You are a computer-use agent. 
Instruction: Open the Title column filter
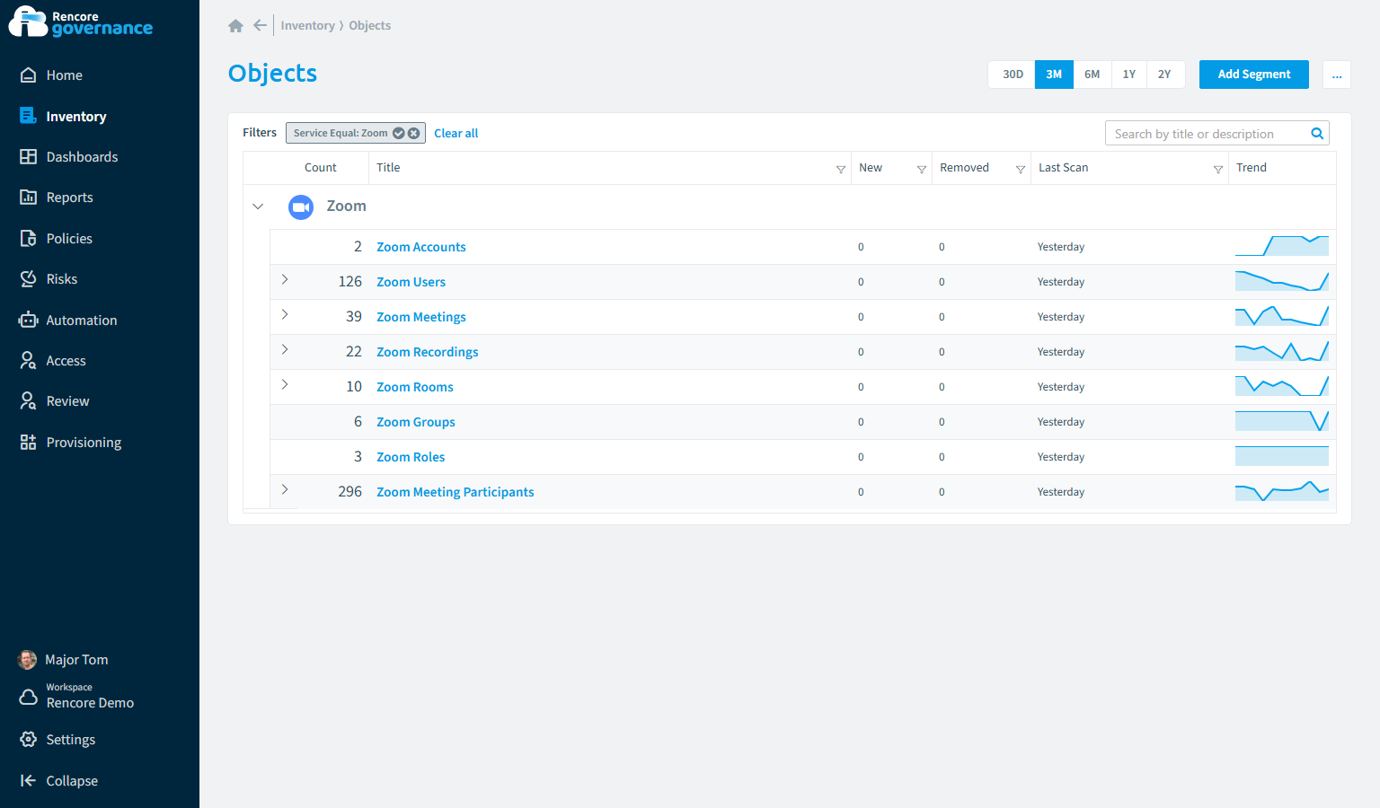(841, 169)
